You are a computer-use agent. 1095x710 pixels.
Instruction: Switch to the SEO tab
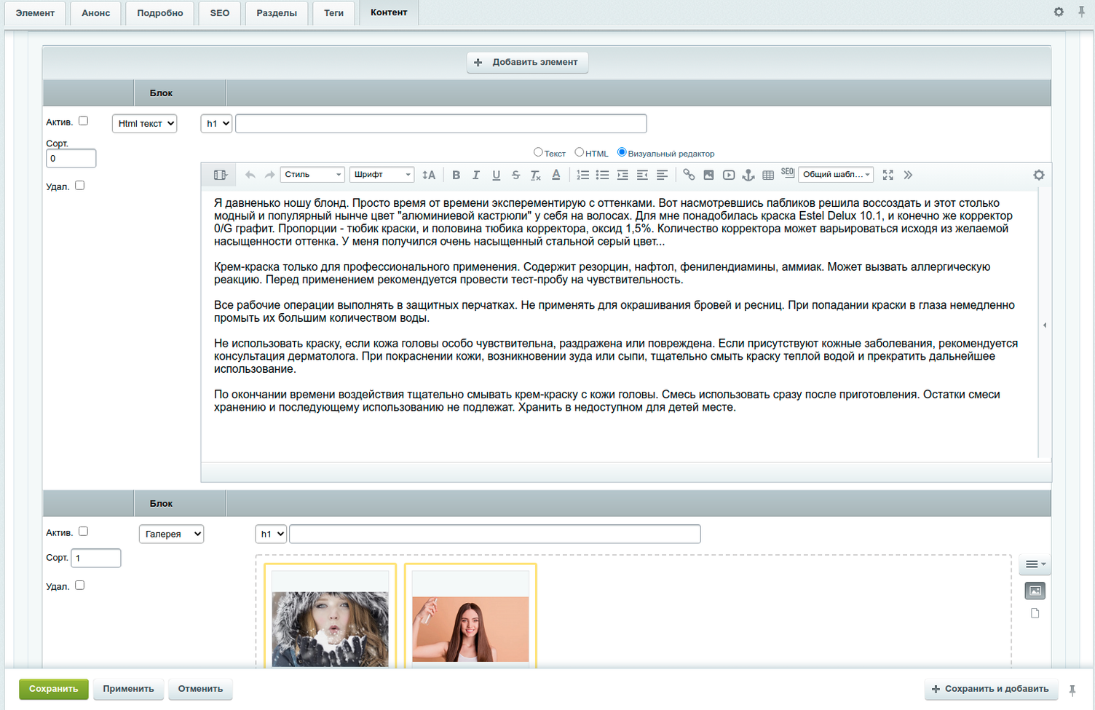[x=219, y=12]
